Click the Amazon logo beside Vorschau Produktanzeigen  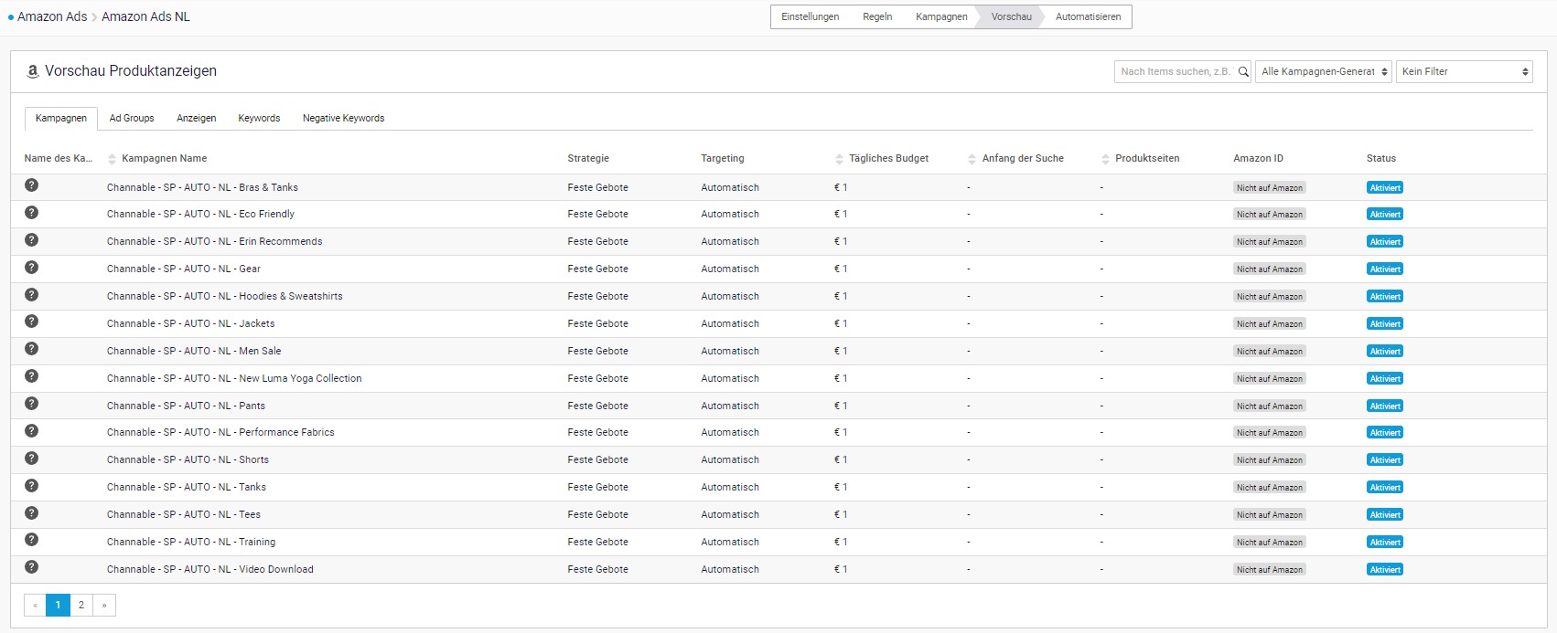[33, 71]
